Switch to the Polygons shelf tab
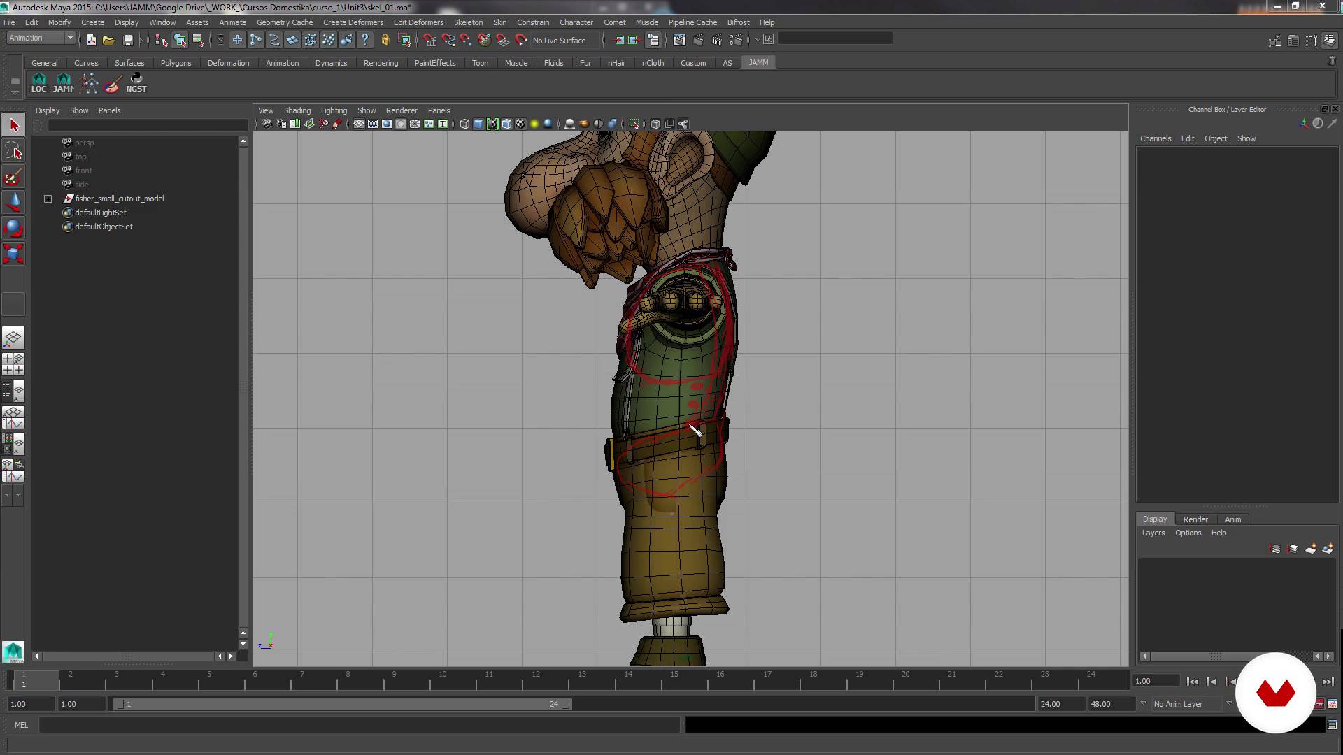The width and height of the screenshot is (1343, 755). (x=176, y=63)
